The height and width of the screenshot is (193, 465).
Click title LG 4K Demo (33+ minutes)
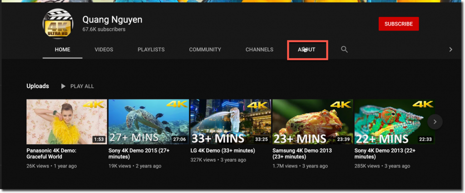coord(223,151)
